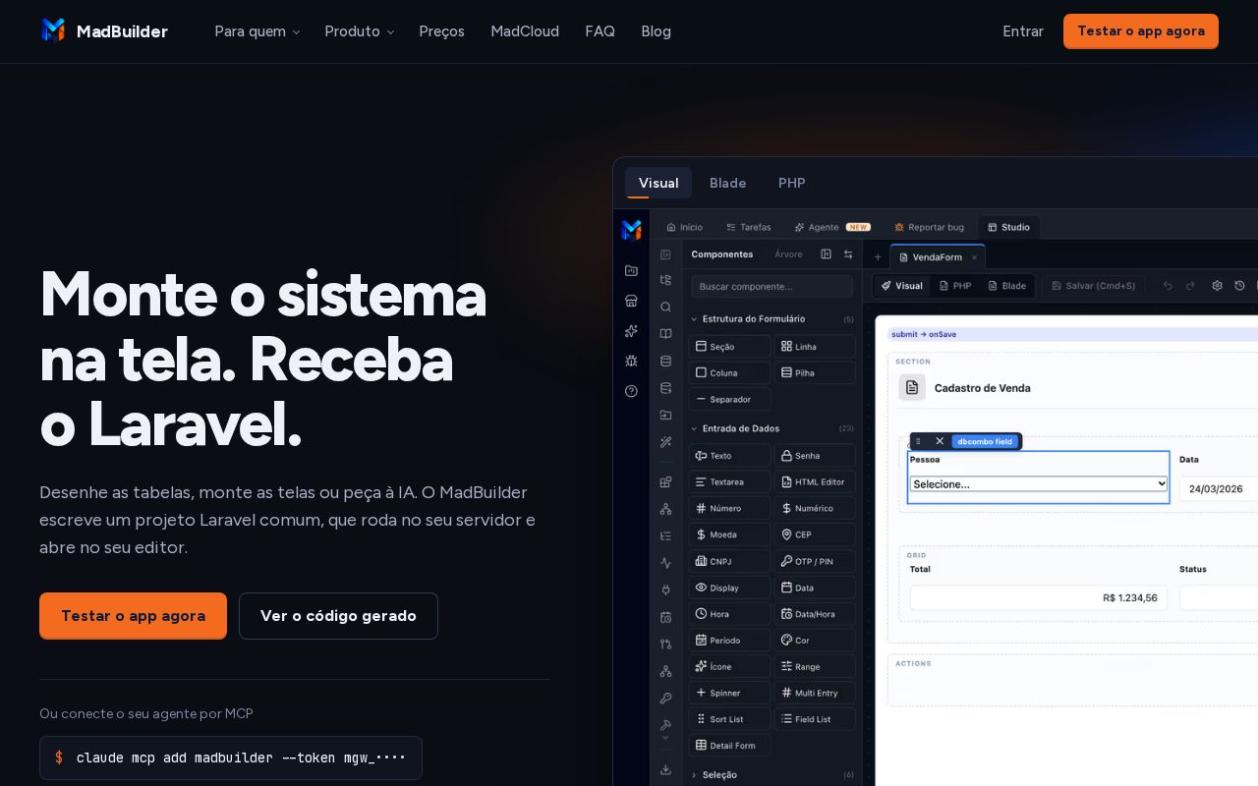The height and width of the screenshot is (786, 1258).
Task: Open the Blog link
Action: (x=656, y=31)
